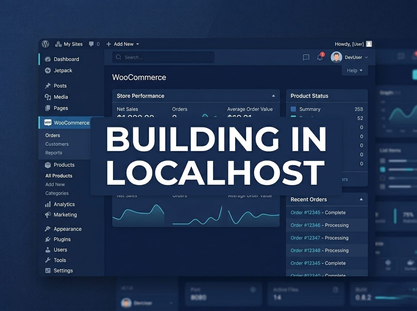Click the Plugins plug icon
This screenshot has width=417, height=311.
click(x=48, y=239)
